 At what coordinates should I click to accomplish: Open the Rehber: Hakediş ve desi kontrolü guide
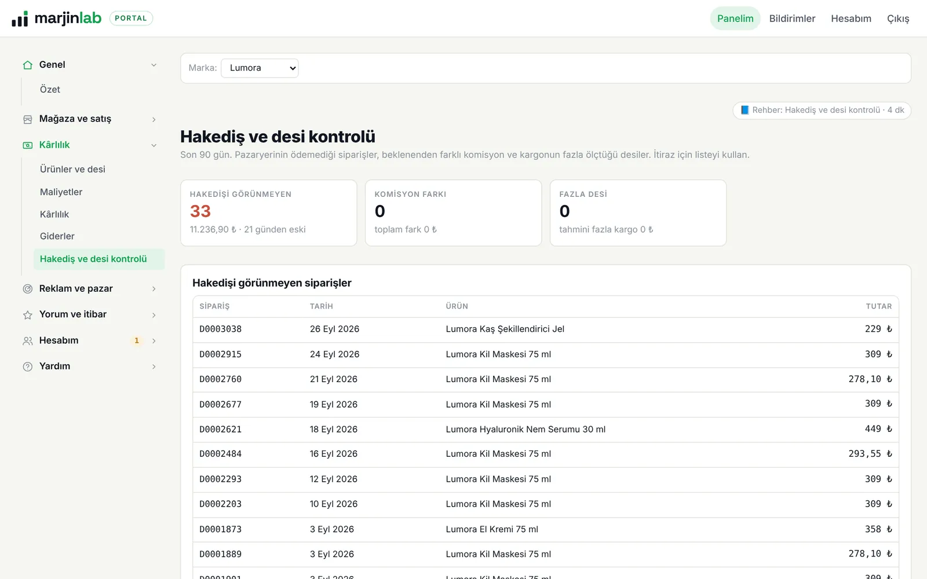[x=822, y=110]
